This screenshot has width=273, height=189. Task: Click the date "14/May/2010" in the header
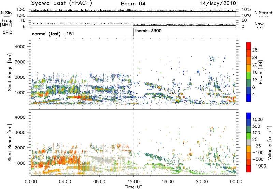pyautogui.click(x=218, y=3)
